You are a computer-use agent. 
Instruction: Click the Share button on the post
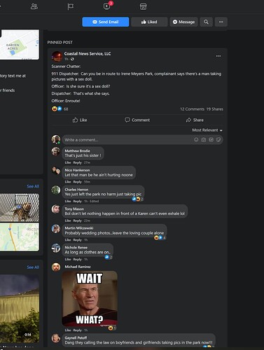tap(195, 120)
